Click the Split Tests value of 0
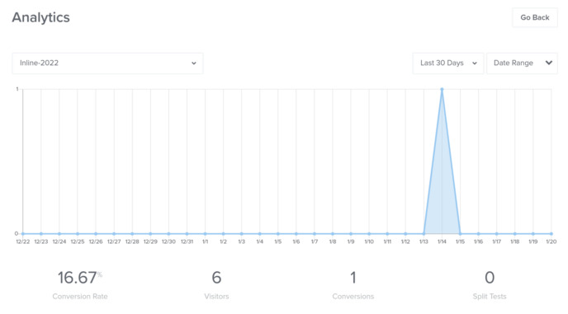The width and height of the screenshot is (568, 314). click(490, 278)
